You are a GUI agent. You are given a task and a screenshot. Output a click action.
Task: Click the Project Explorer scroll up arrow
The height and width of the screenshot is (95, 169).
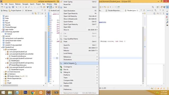(x=46, y=16)
